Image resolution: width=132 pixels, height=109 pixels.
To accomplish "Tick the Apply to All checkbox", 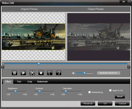I will (x=110, y=90).
